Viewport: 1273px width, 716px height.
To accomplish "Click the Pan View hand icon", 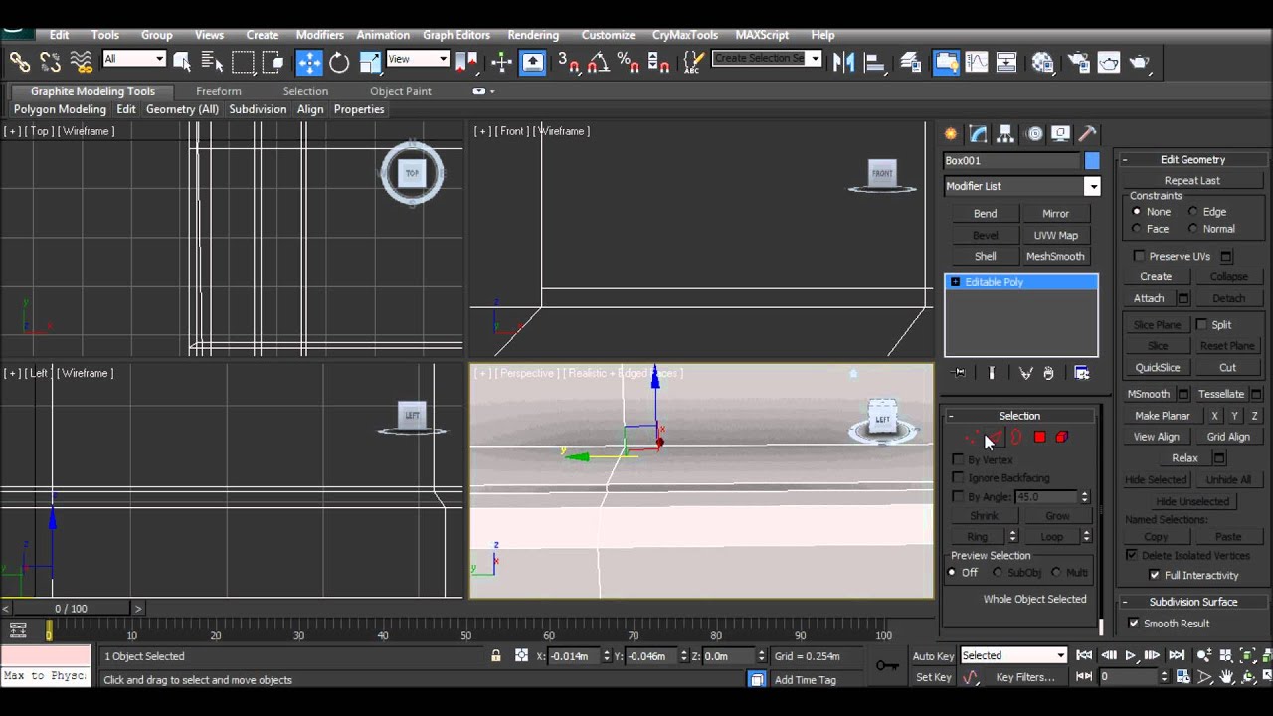I will click(x=1226, y=677).
